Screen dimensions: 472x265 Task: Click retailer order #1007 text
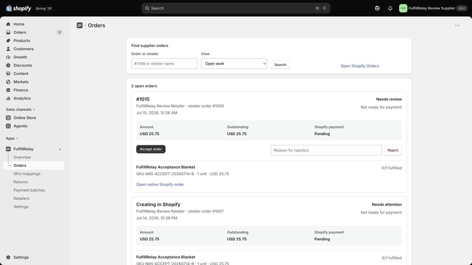(206, 211)
